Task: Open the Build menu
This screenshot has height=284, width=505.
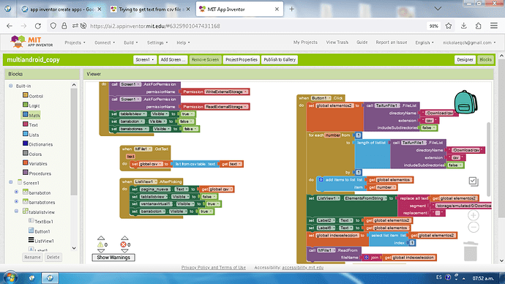Action: (x=130, y=42)
